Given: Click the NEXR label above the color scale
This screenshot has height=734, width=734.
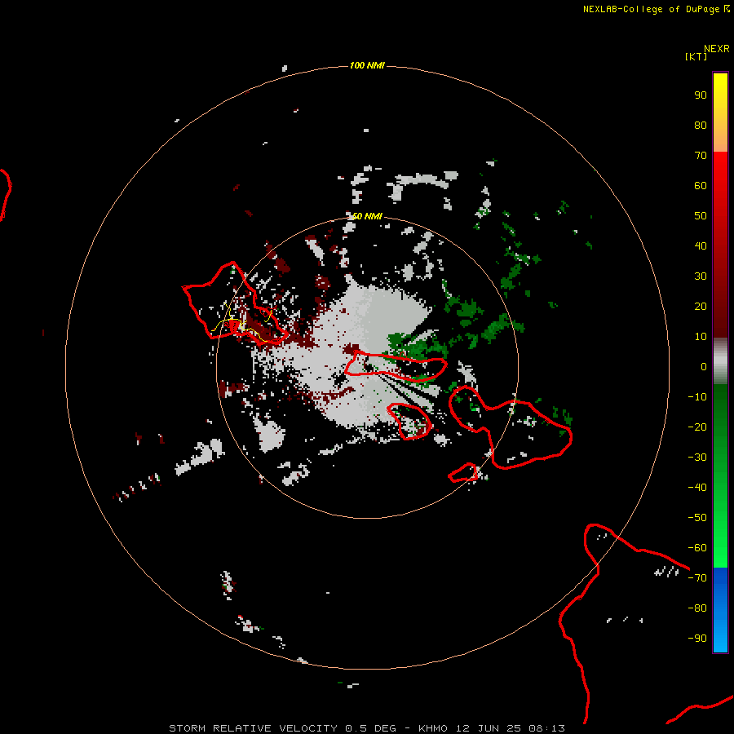Looking at the screenshot, I should [x=717, y=49].
